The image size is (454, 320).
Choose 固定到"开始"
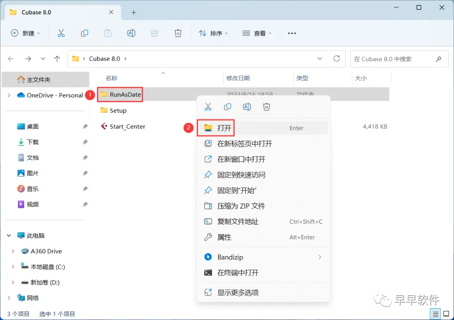(x=263, y=190)
